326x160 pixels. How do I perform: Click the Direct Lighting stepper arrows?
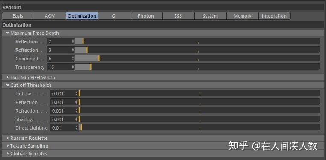76,127
